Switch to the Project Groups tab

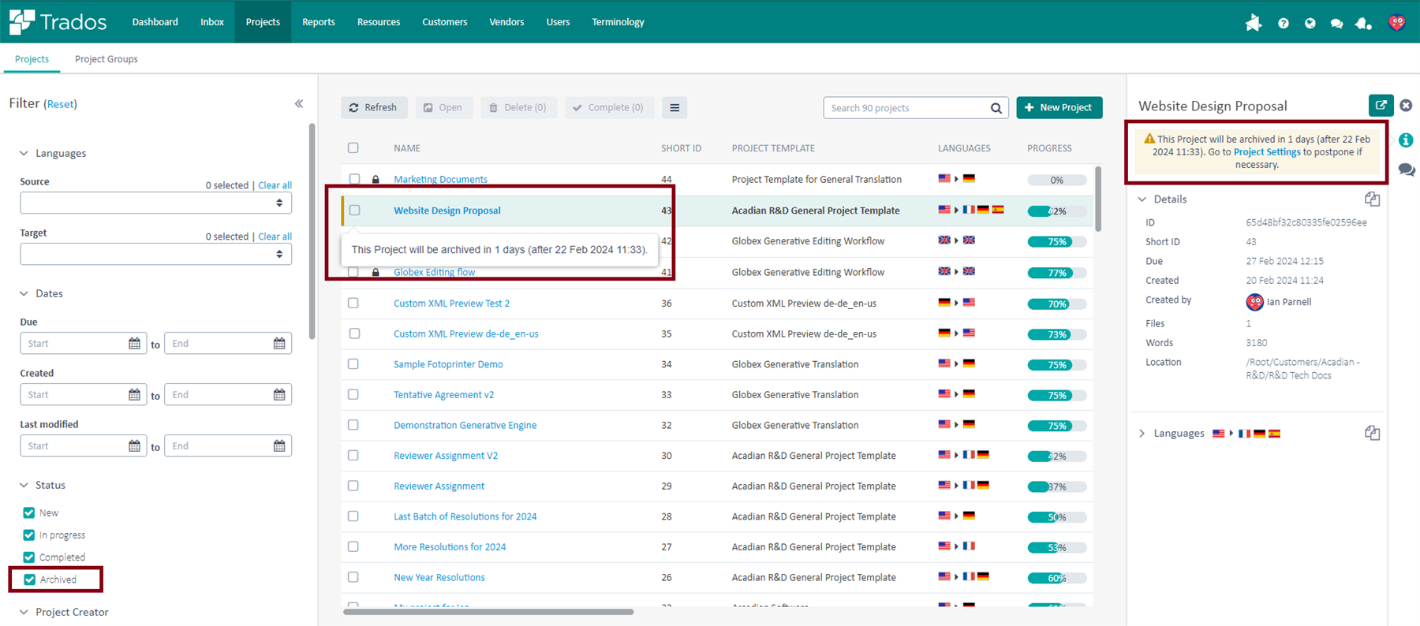click(x=106, y=59)
